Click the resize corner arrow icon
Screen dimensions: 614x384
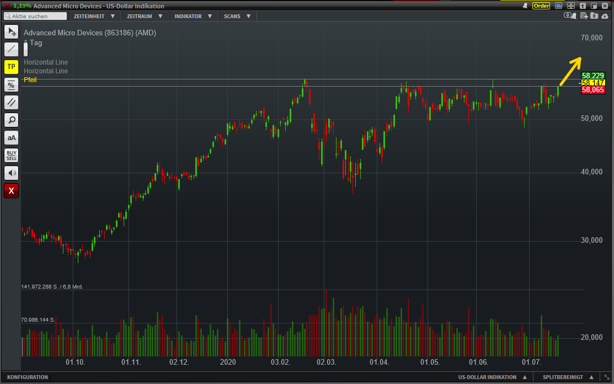[x=607, y=377]
